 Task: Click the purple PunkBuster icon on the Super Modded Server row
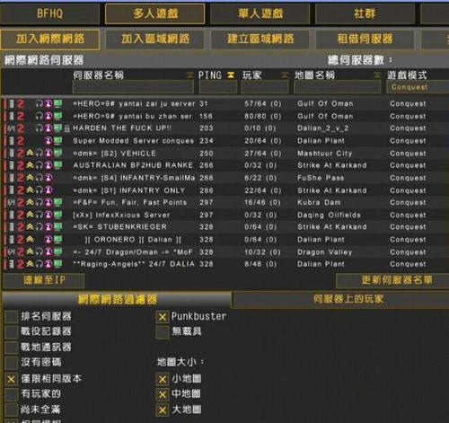pyautogui.click(x=48, y=141)
